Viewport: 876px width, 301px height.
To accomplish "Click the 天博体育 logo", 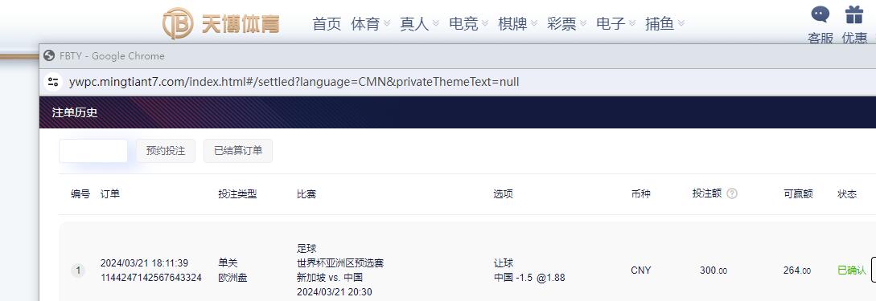I will point(220,23).
